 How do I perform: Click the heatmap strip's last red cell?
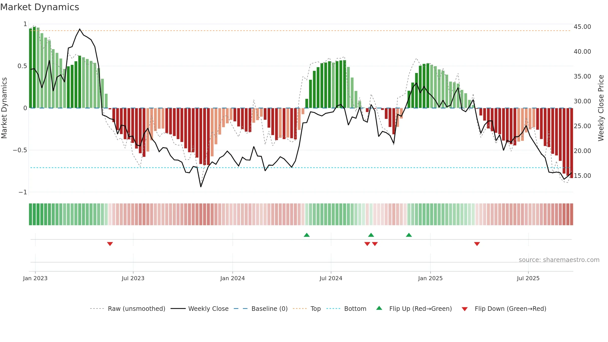pyautogui.click(x=572, y=214)
